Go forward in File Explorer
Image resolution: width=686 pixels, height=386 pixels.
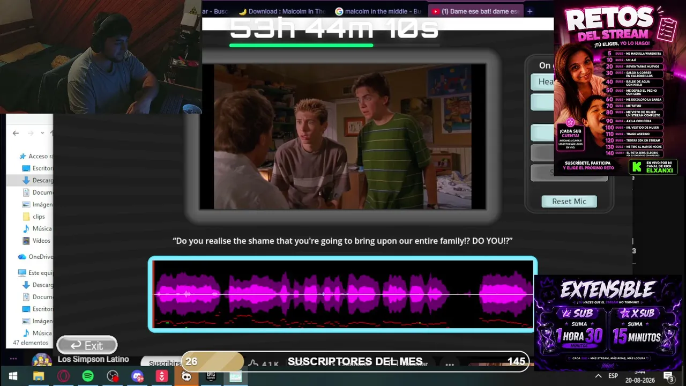tap(31, 133)
